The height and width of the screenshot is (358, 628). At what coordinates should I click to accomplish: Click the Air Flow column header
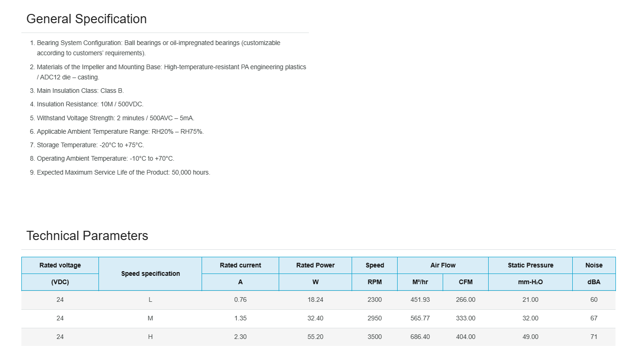[443, 265]
